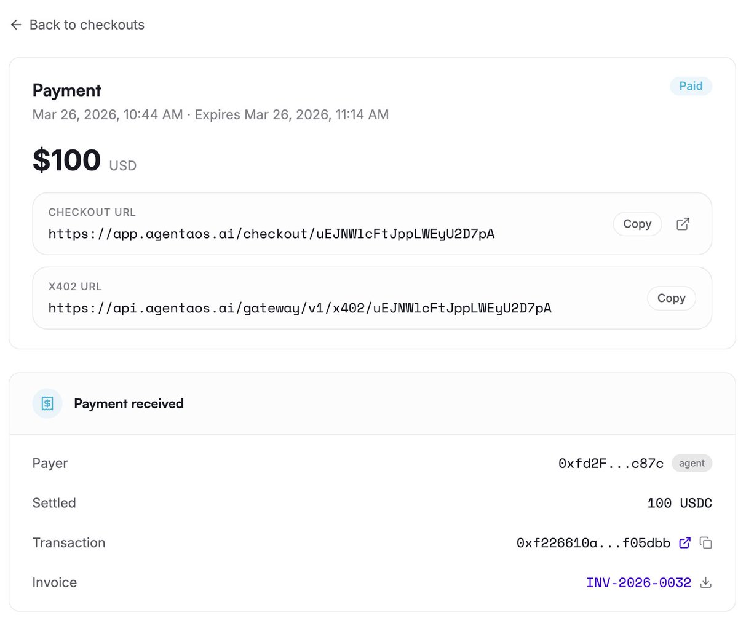Open invoice INV-2026-0032
738x626 pixels.
[638, 582]
